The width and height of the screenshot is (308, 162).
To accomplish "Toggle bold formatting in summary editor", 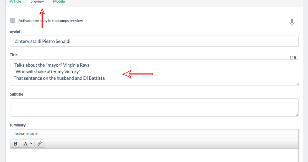I will [16, 144].
